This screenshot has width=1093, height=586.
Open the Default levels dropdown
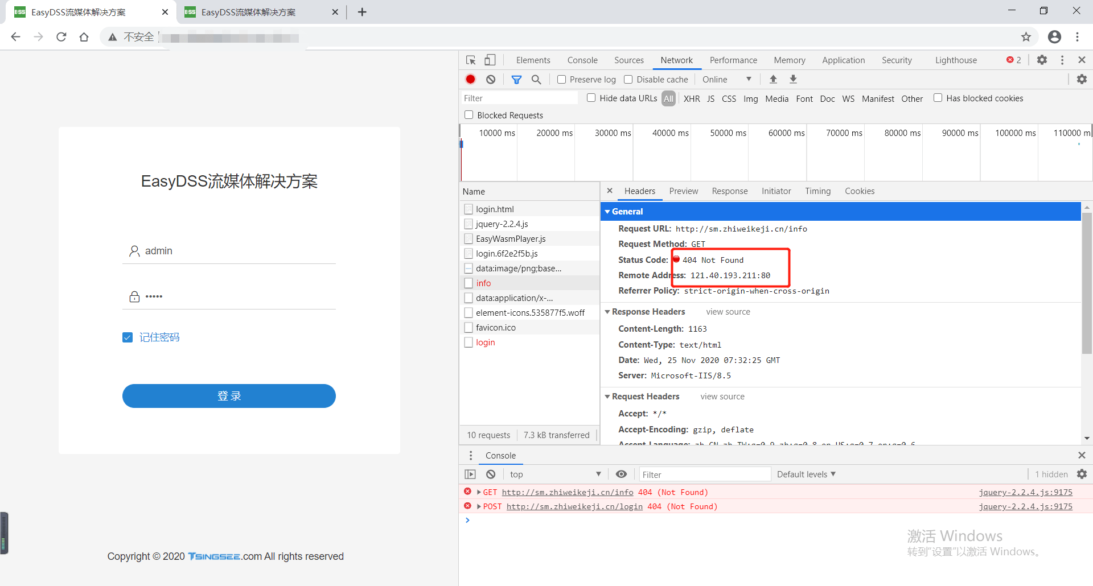coord(805,474)
